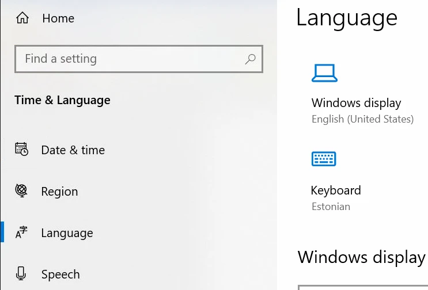Click the Windows display section heading
This screenshot has width=428, height=290.
pos(362,257)
